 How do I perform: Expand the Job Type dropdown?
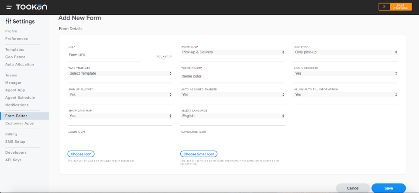pos(345,52)
